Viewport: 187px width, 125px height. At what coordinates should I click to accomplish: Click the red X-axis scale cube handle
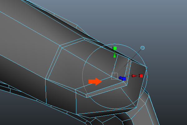tap(141, 76)
